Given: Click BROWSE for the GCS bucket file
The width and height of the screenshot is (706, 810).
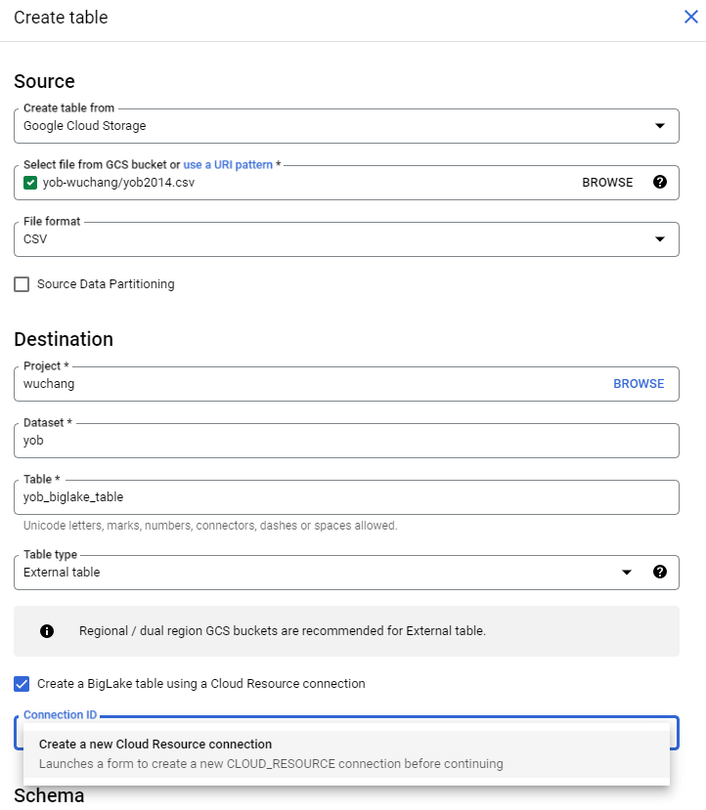Looking at the screenshot, I should coord(607,183).
